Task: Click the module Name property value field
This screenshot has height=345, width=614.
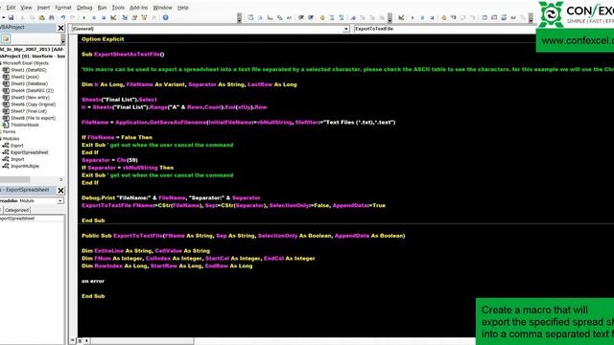Action: tap(32, 218)
